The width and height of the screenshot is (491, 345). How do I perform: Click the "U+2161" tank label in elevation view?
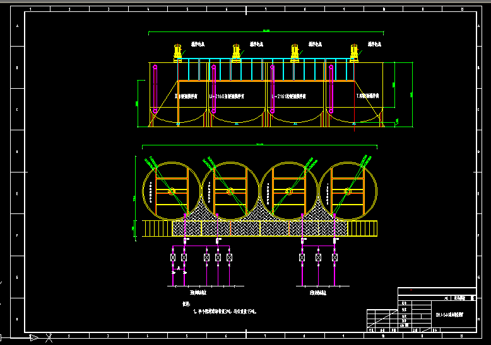[x=288, y=96]
